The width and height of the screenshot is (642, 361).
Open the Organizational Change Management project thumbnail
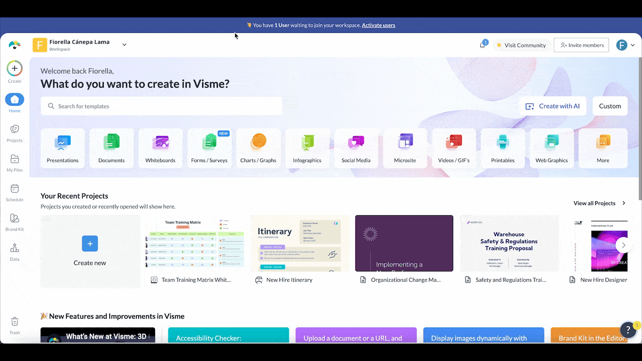pos(404,243)
